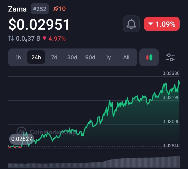The height and width of the screenshot is (169, 188).
Task: Tap the 0.02827 opening price label
Action: (22, 139)
